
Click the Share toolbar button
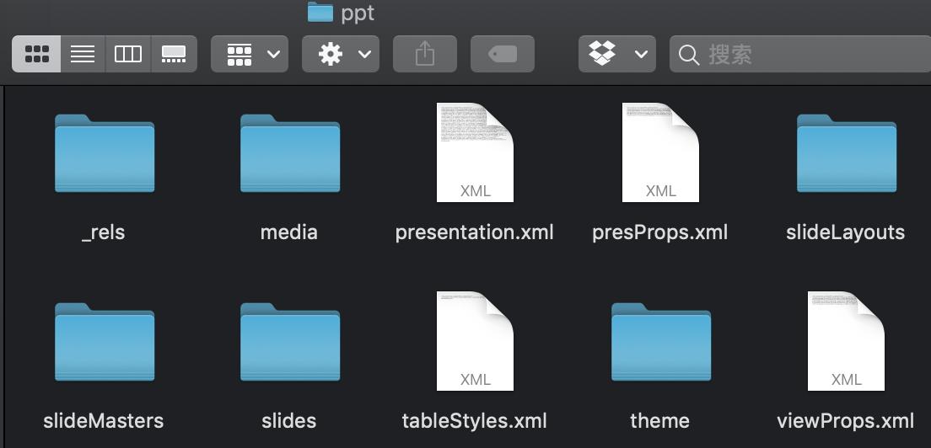coord(424,54)
